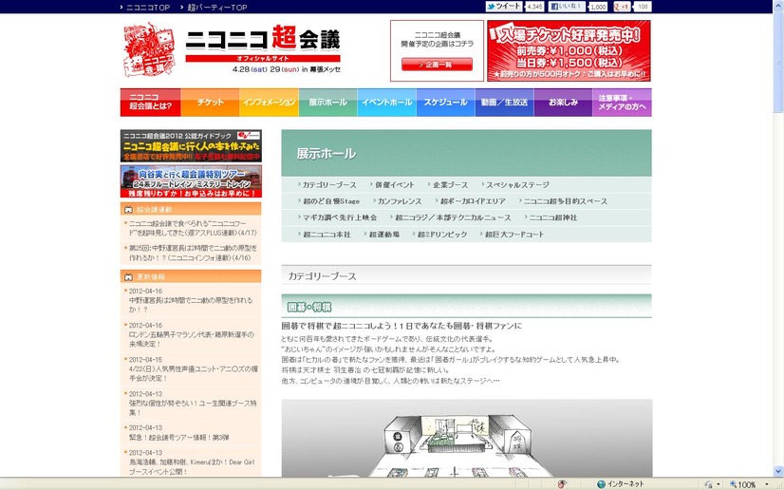Jump to マギカ調べ先行上映会 link

pyautogui.click(x=340, y=218)
